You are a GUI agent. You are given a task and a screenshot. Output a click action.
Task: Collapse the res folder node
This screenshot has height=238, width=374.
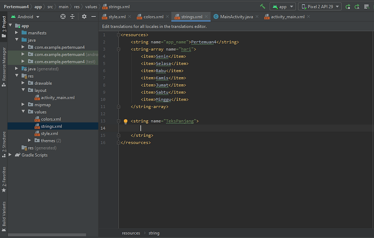[x=17, y=76]
